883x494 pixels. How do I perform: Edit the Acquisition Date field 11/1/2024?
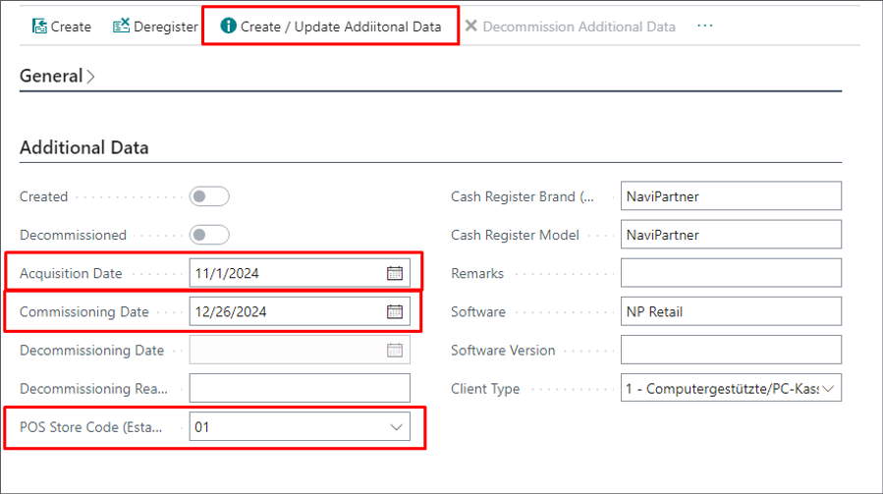click(300, 273)
